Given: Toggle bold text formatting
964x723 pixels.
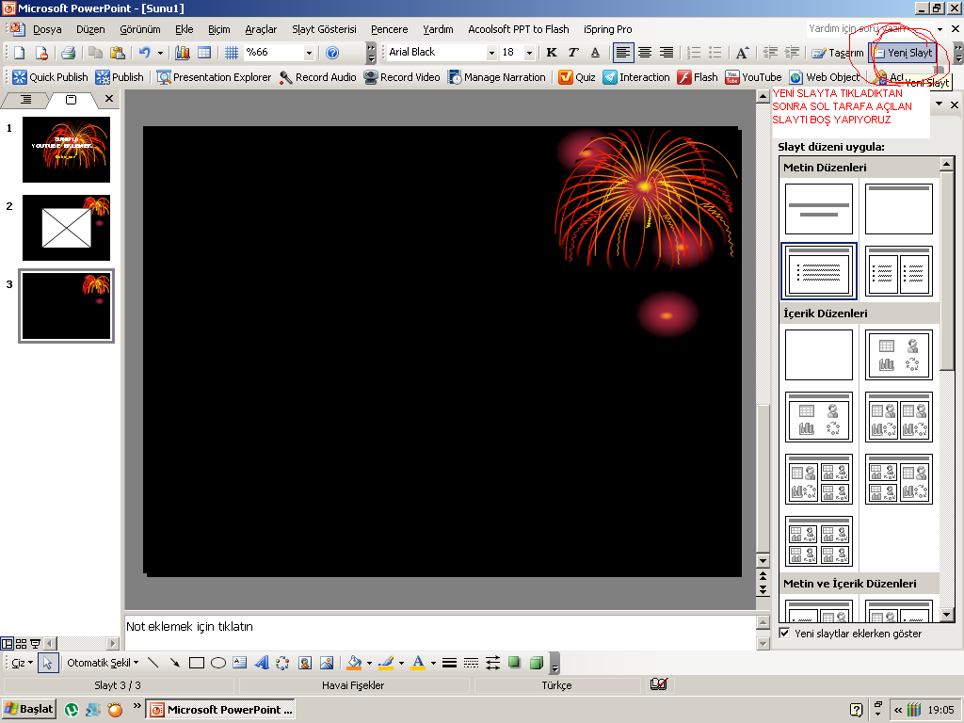Looking at the screenshot, I should (552, 53).
